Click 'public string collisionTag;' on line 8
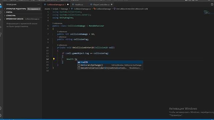 [x=73, y=39]
